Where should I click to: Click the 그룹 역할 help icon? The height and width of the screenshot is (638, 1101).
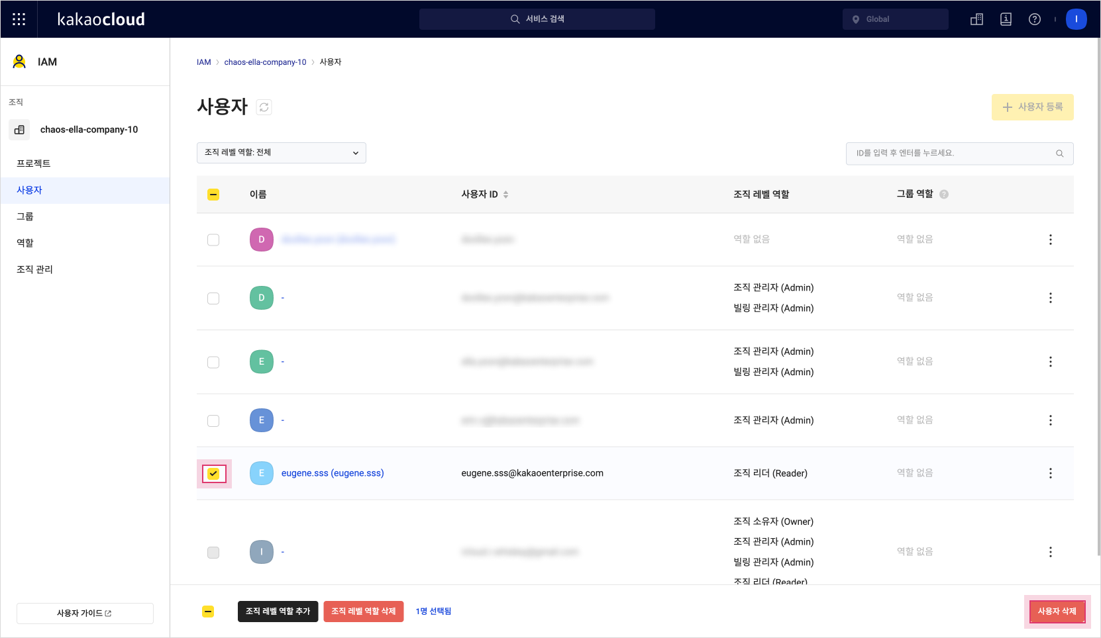(944, 195)
